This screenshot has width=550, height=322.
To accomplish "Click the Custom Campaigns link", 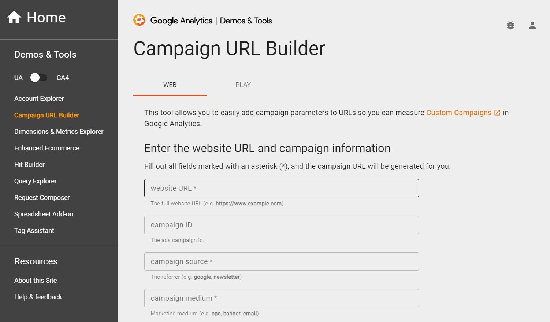I will coord(459,113).
